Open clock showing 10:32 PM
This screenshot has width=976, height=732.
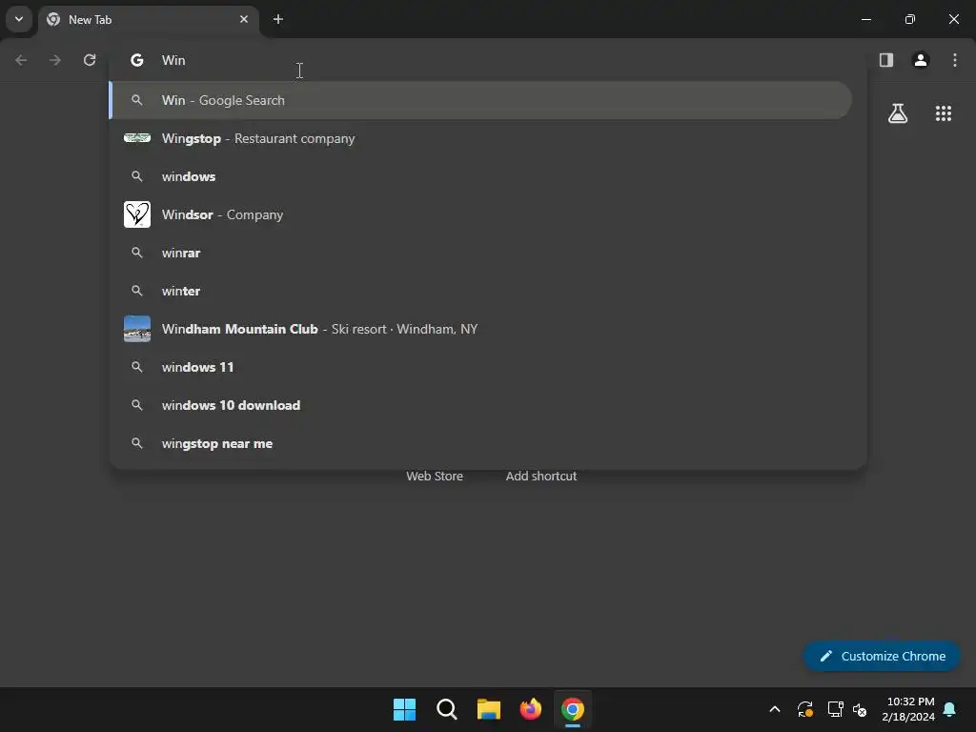pos(908,709)
